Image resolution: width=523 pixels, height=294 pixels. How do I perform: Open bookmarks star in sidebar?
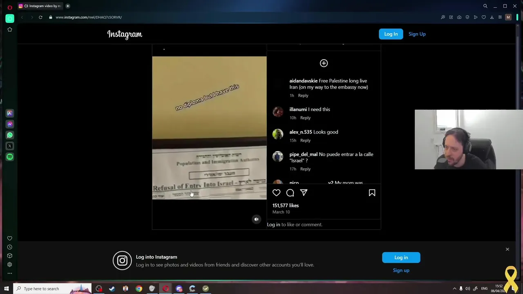(x=10, y=29)
